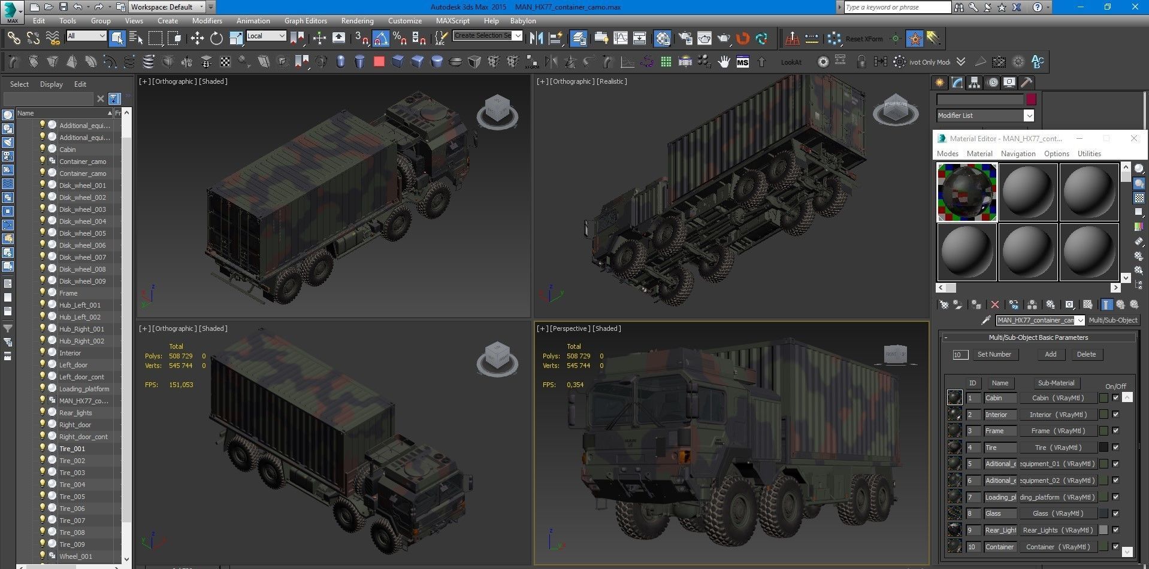Click the red square toolbar icon
This screenshot has width=1149, height=569.
[x=379, y=62]
